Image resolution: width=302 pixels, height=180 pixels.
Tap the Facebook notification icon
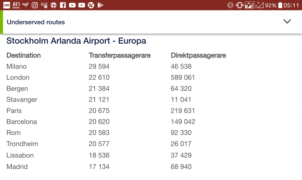63,5
